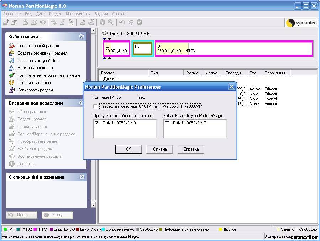Click the Первичный column header

point(276,73)
